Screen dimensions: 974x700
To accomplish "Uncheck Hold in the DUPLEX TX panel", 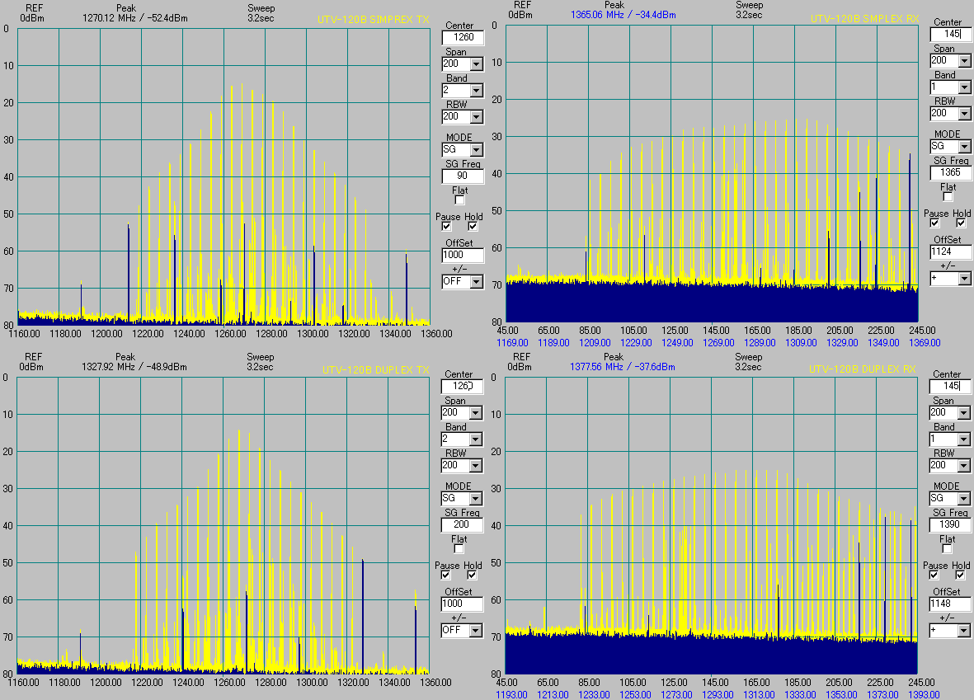I will point(473,575).
